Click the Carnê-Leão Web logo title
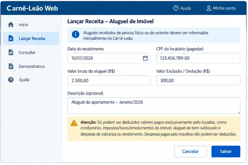The height and width of the screenshot is (165, 248). pos(32,8)
